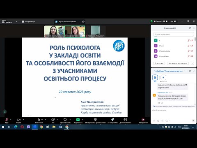Viewport: 197px width, 148px height.
Task: Open Microsoft Edge from taskbar
Action: tap(16, 127)
